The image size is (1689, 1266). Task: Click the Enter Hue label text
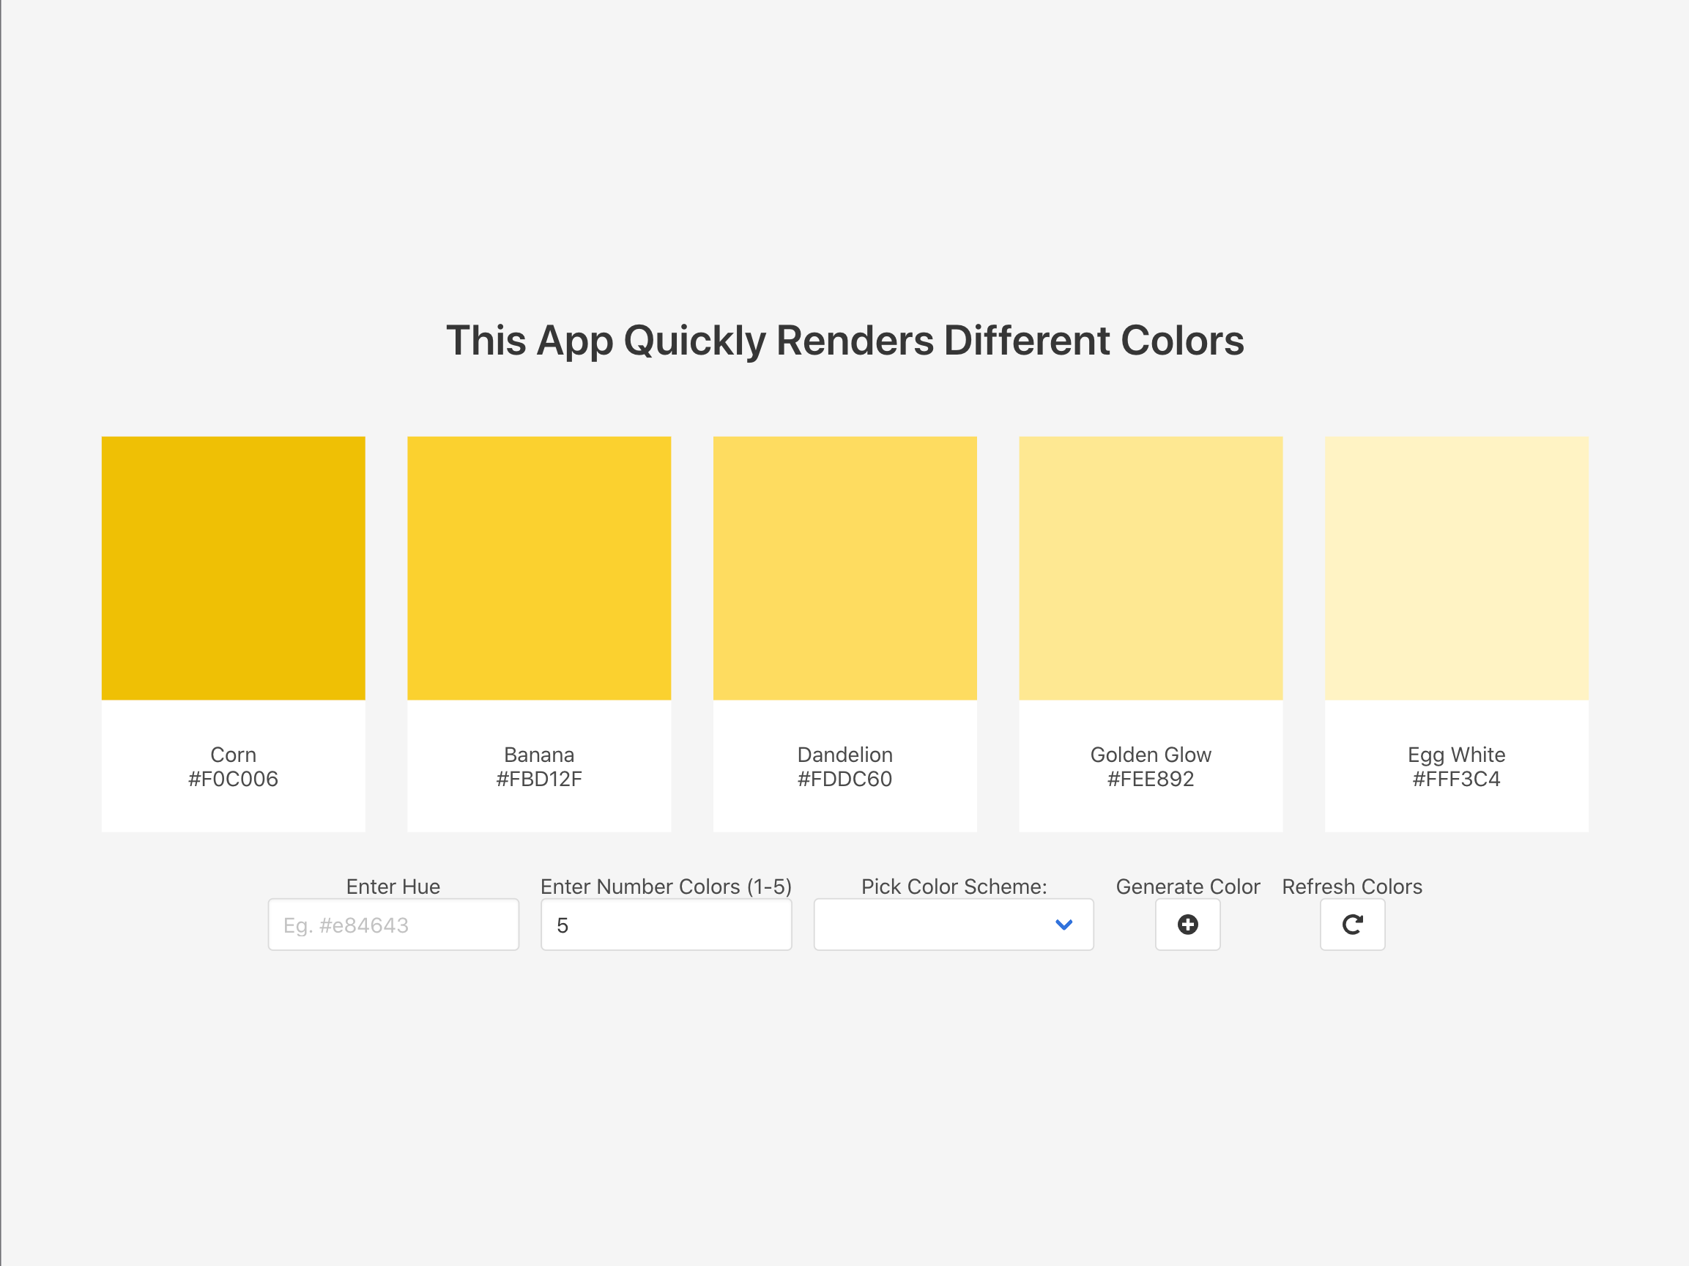pyautogui.click(x=393, y=886)
